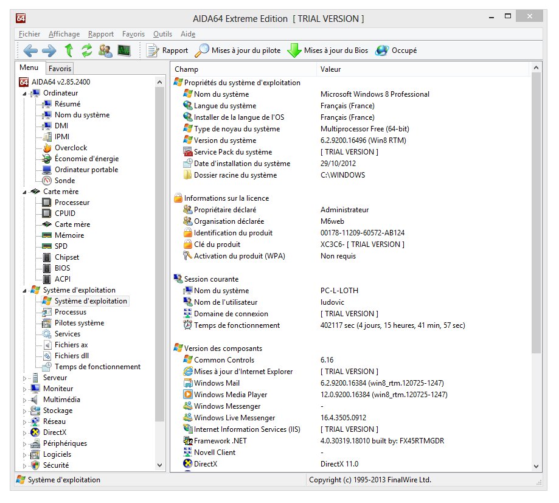The image size is (559, 503).
Task: Collapse the Carte mère tree node
Action: click(x=24, y=192)
